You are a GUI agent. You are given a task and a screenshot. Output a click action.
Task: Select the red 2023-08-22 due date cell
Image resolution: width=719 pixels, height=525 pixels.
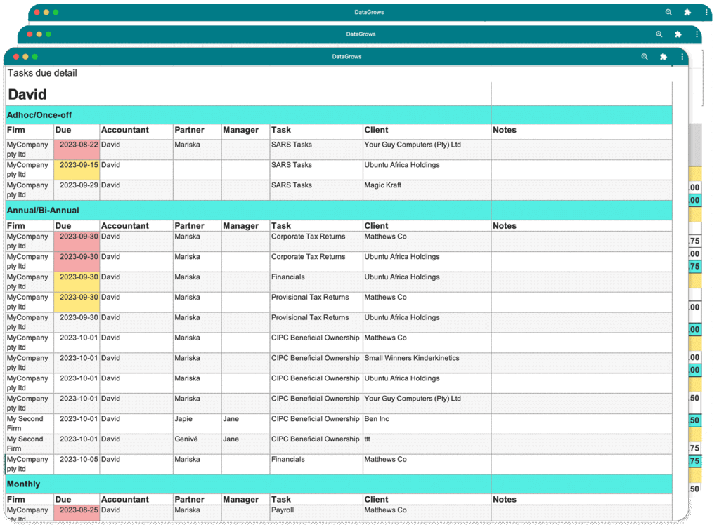77,145
